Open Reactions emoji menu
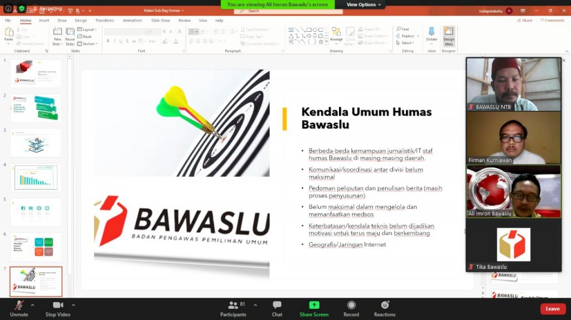Screen dimensions: 571x320 click(385, 306)
